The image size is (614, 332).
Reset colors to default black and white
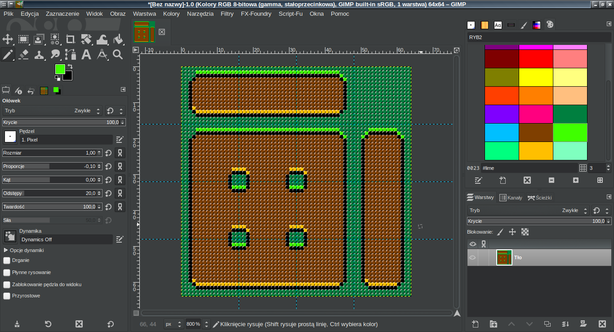pos(57,78)
